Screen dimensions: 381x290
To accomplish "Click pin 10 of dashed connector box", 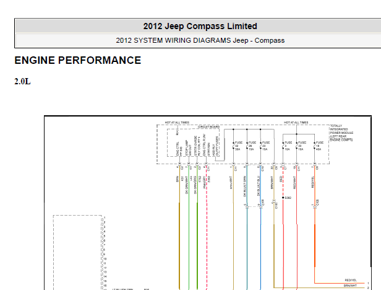I will 105,259.
